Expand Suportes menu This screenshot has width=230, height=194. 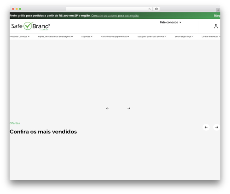pyautogui.click(x=87, y=37)
